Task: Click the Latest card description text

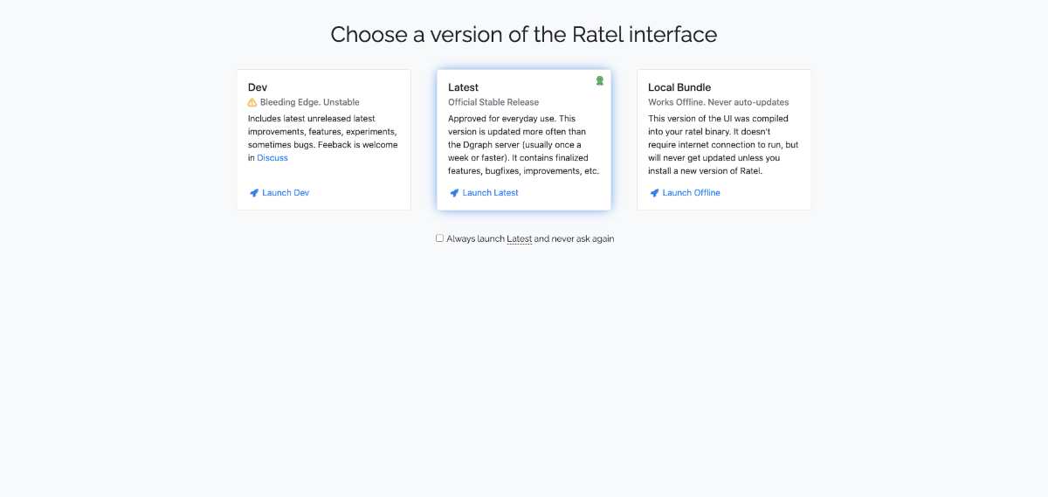Action: pyautogui.click(x=523, y=144)
